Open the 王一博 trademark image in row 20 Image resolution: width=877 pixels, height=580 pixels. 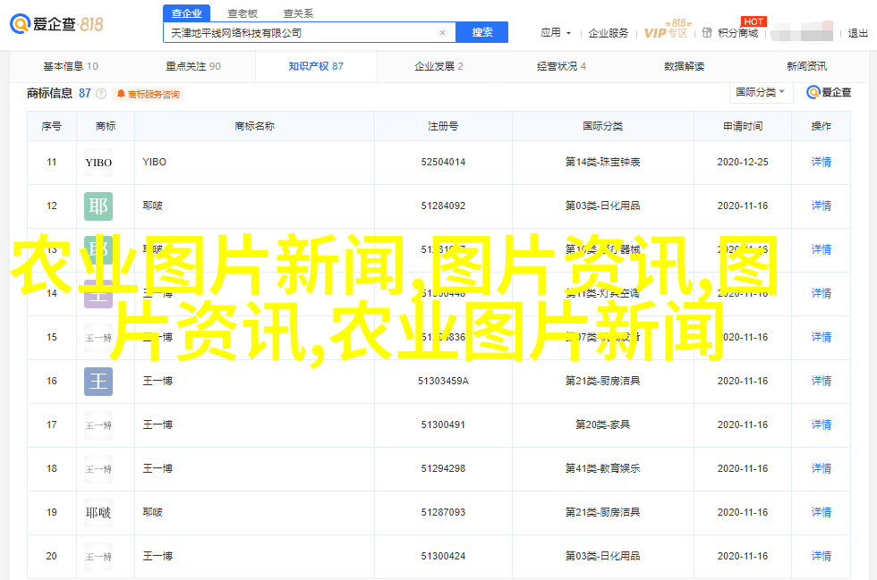[x=98, y=557]
